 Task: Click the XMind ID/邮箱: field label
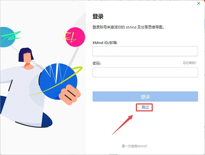coord(105,43)
